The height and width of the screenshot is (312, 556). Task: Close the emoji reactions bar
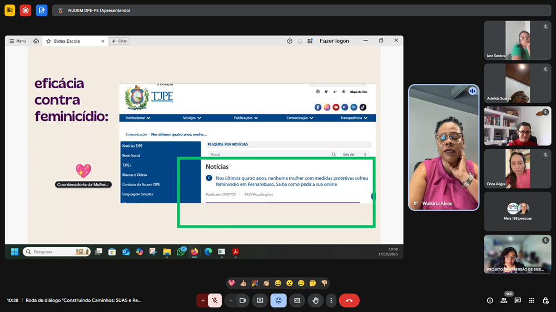click(279, 300)
